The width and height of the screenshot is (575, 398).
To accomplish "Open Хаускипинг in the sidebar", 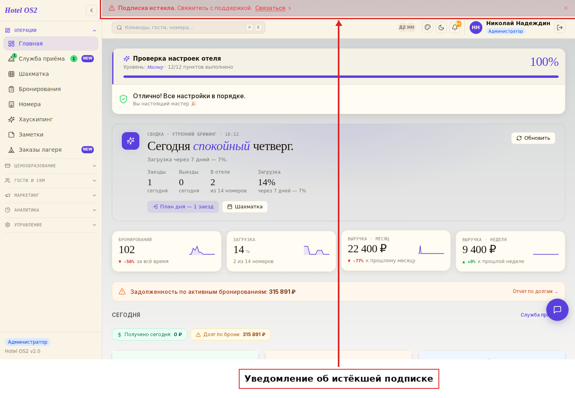I will click(x=51, y=119).
